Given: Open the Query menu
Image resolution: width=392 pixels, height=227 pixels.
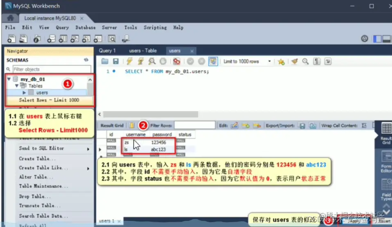Looking at the screenshot, I should [x=62, y=27].
